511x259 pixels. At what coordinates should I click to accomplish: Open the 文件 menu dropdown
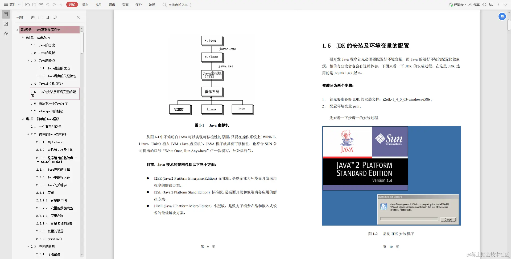coord(13,5)
